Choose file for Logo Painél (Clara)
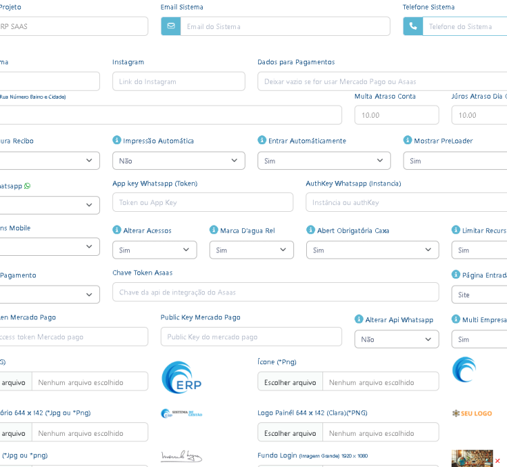The width and height of the screenshot is (507, 467). point(290,433)
